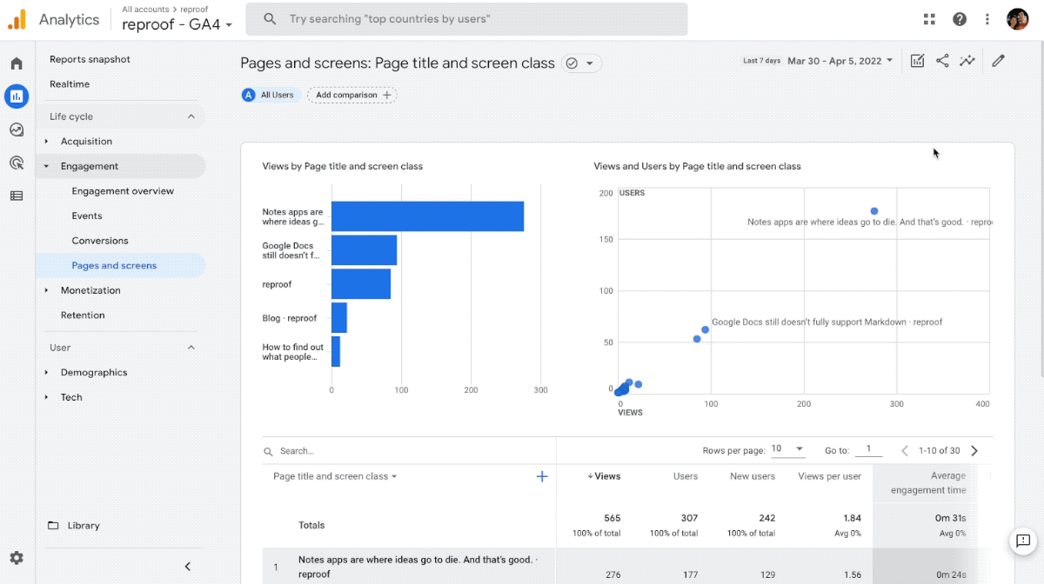Select the Reports icon in left rail
This screenshot has width=1044, height=584.
[17, 96]
